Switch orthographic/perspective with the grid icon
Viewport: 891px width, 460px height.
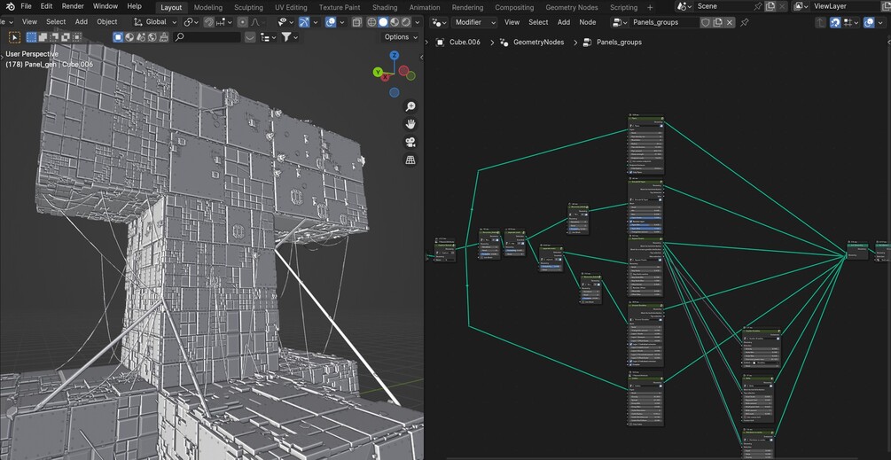pyautogui.click(x=410, y=160)
